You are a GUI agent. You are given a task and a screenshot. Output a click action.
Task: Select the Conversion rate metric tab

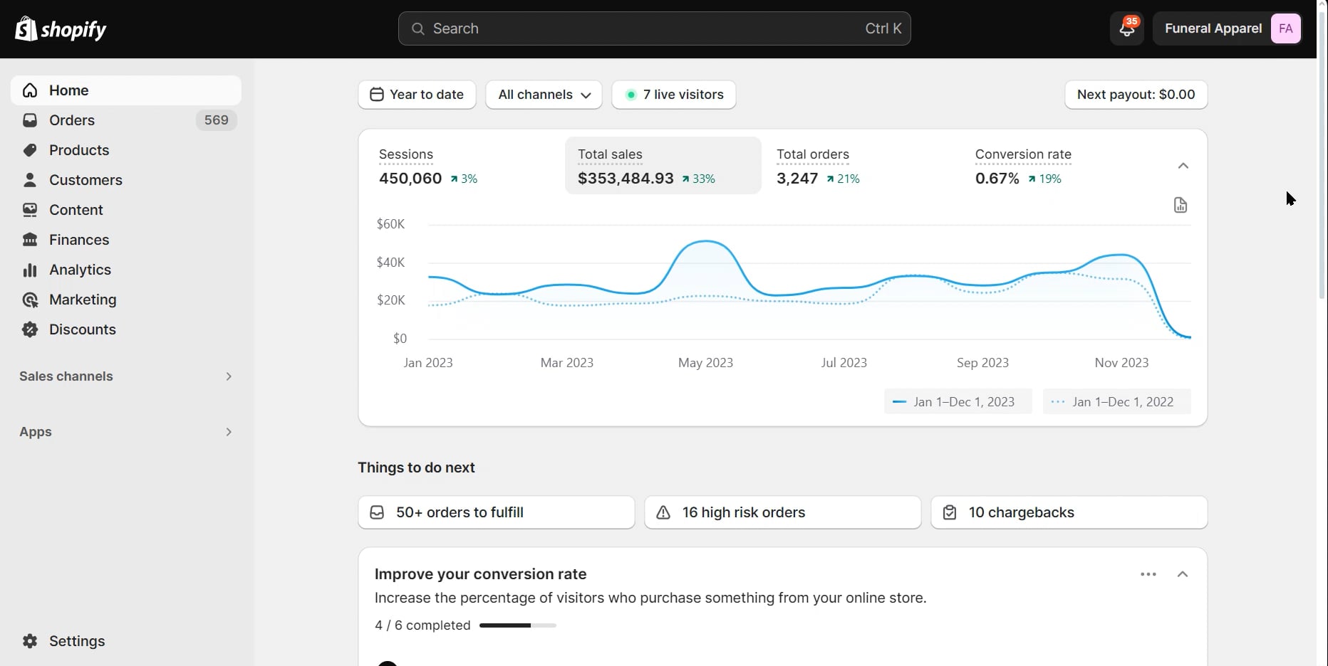click(1059, 166)
